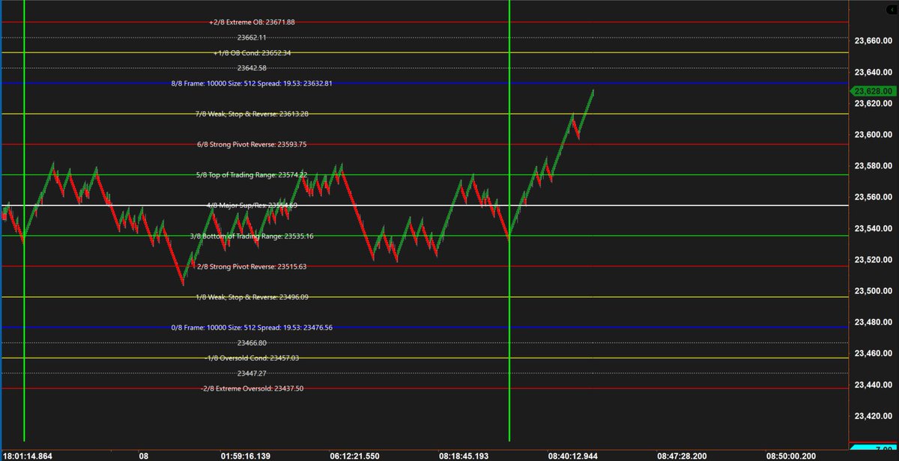Click the +1/8 OB Cond 23652.34 label
The image size is (899, 461).
pos(252,53)
